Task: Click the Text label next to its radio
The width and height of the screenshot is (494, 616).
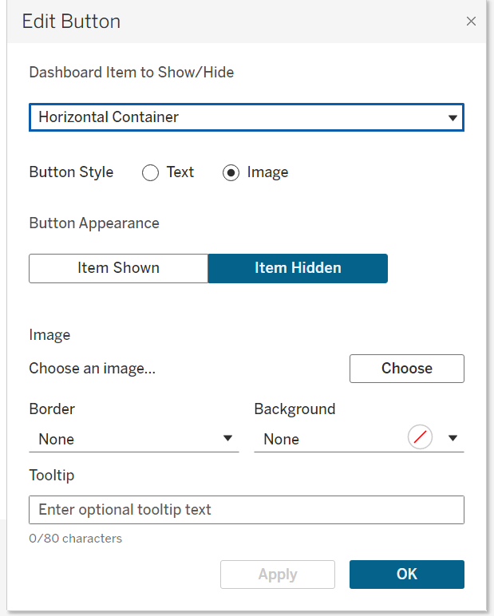Action: click(x=180, y=172)
